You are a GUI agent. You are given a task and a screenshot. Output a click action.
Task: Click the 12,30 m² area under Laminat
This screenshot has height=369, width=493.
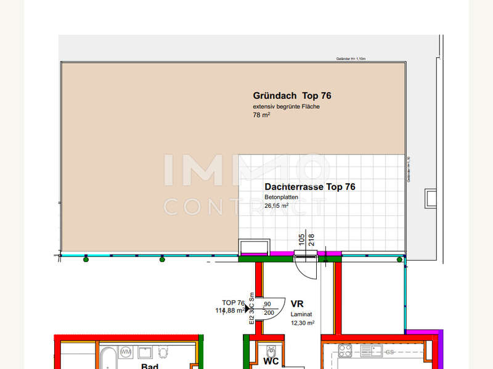pos(302,323)
